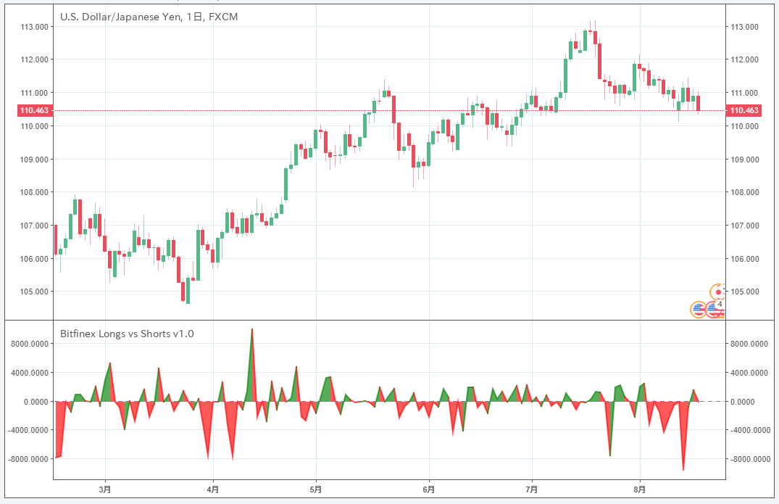779x504 pixels.
Task: Click 8000.0000 on the left indicator scale
Action: tap(30, 344)
